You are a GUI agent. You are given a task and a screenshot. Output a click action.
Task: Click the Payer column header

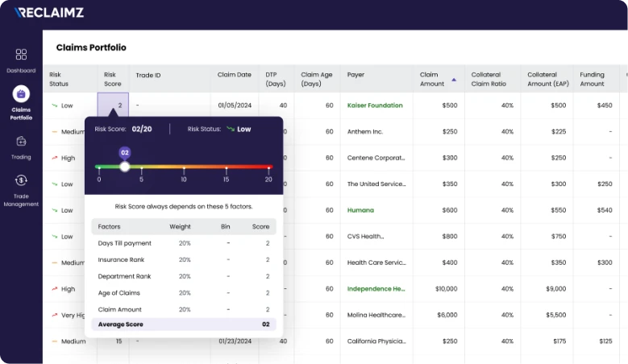(x=356, y=75)
